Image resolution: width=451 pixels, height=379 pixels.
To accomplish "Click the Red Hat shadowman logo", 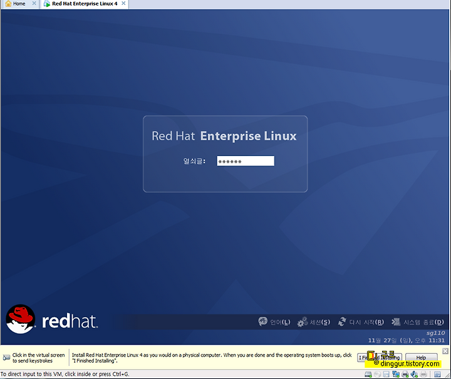I will [21, 319].
